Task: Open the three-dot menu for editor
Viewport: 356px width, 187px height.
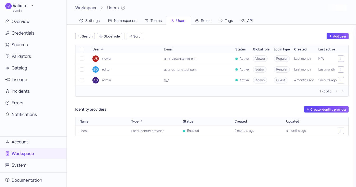Action: [341, 69]
